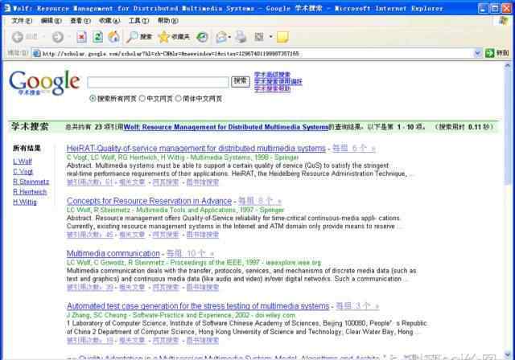This screenshot has height=360, width=515.
Task: Click the 所有结果 sidebar heading
Action: coord(27,148)
